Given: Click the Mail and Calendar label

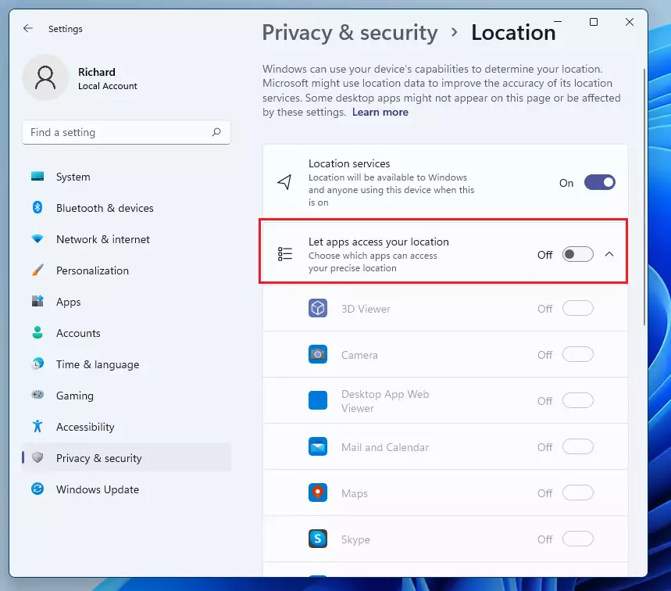Looking at the screenshot, I should coord(385,447).
